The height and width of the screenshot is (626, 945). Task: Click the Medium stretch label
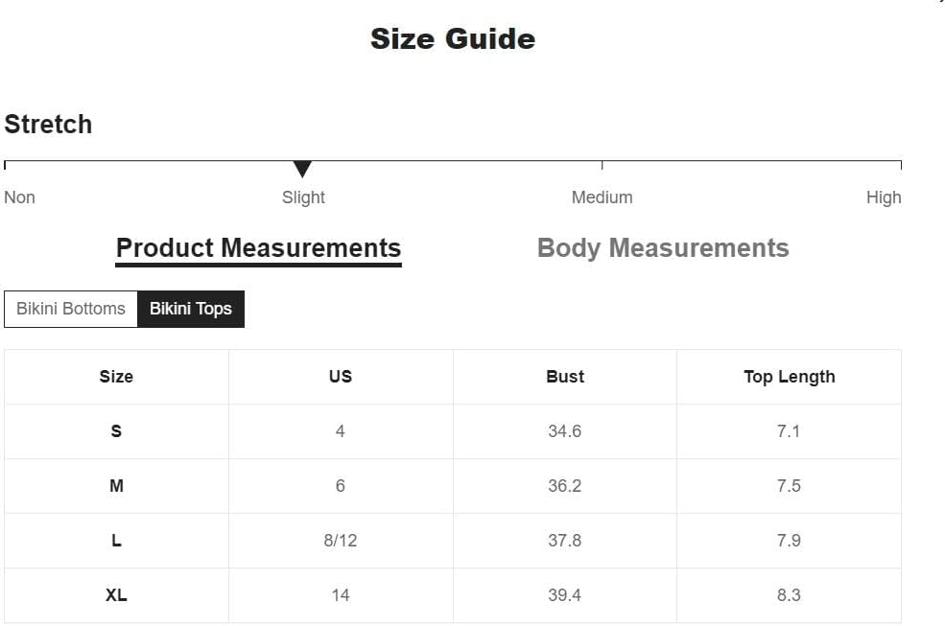pyautogui.click(x=602, y=197)
